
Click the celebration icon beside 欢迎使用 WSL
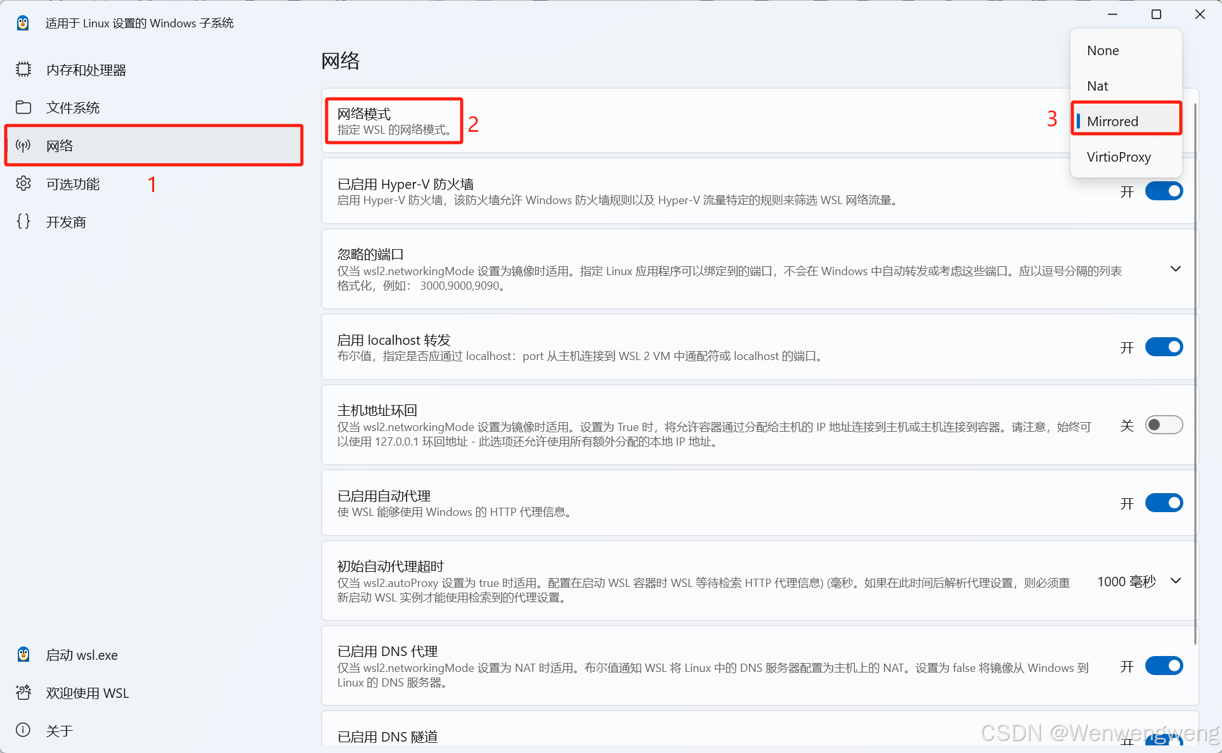pyautogui.click(x=23, y=692)
